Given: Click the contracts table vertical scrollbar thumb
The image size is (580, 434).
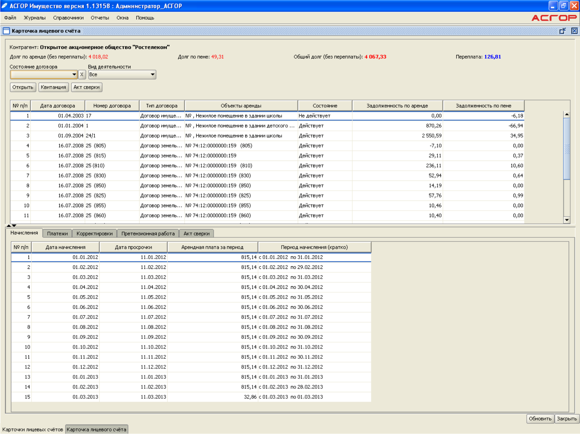Looking at the screenshot, I should pyautogui.click(x=567, y=149).
